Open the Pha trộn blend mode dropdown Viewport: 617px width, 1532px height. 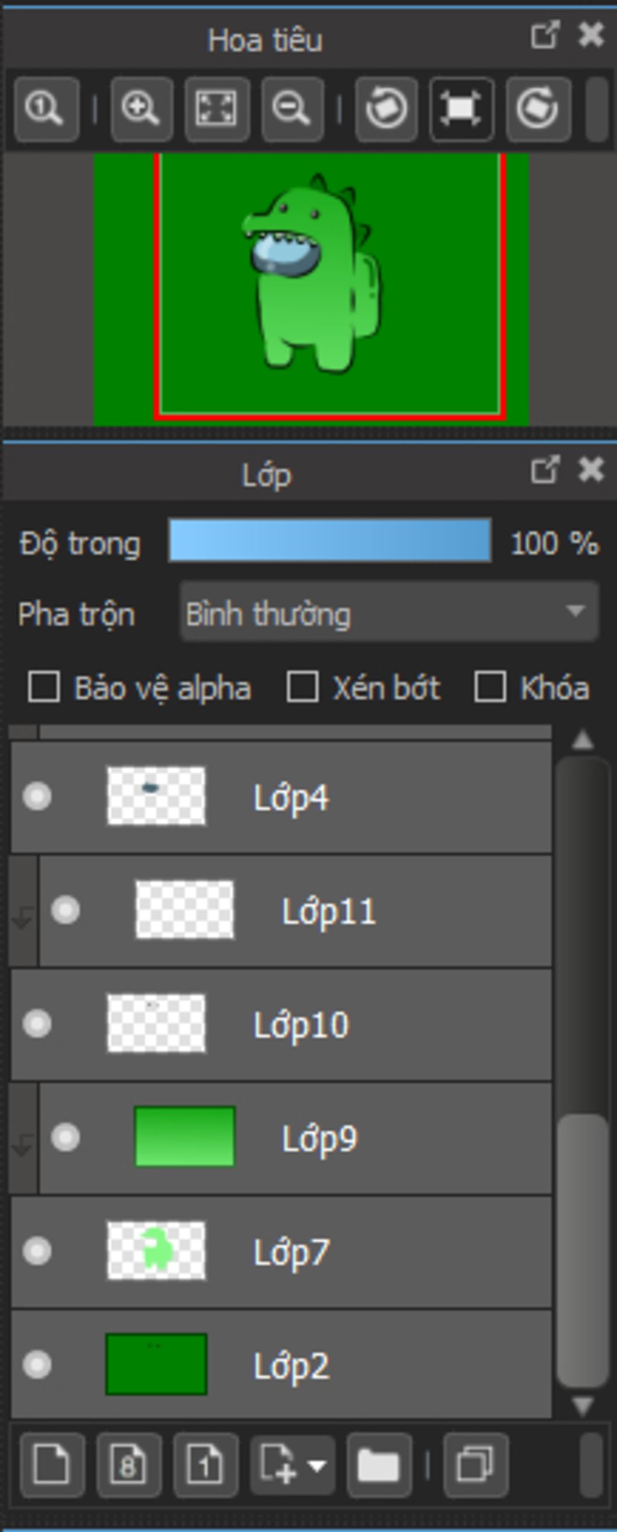coord(389,611)
